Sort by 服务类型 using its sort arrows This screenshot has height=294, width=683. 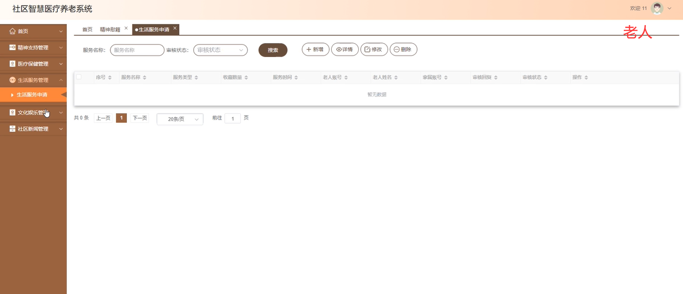196,78
